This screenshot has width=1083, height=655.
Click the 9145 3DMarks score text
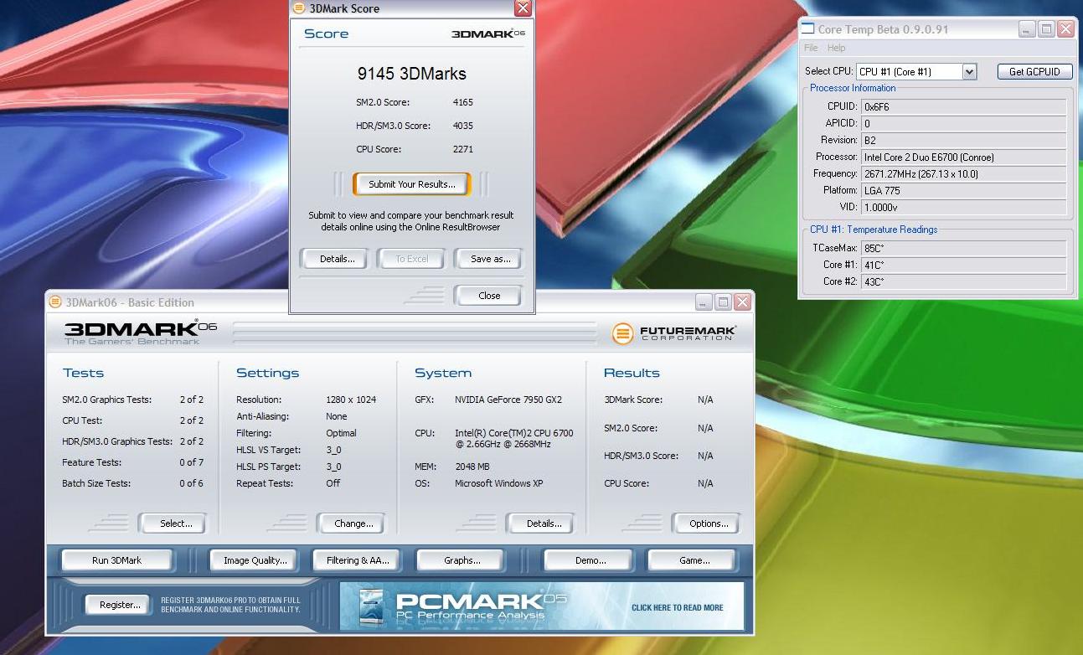coord(411,74)
